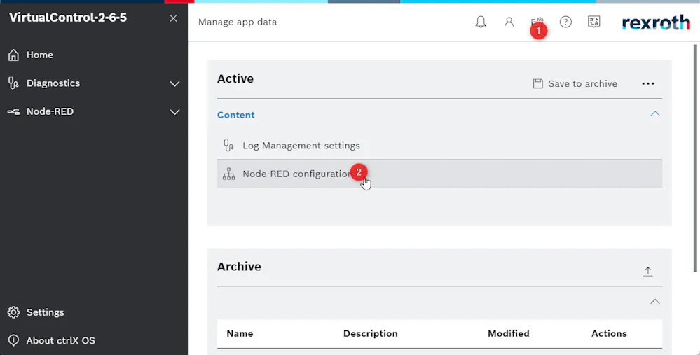Collapse the Archive list chevron
The width and height of the screenshot is (700, 355).
coord(654,302)
